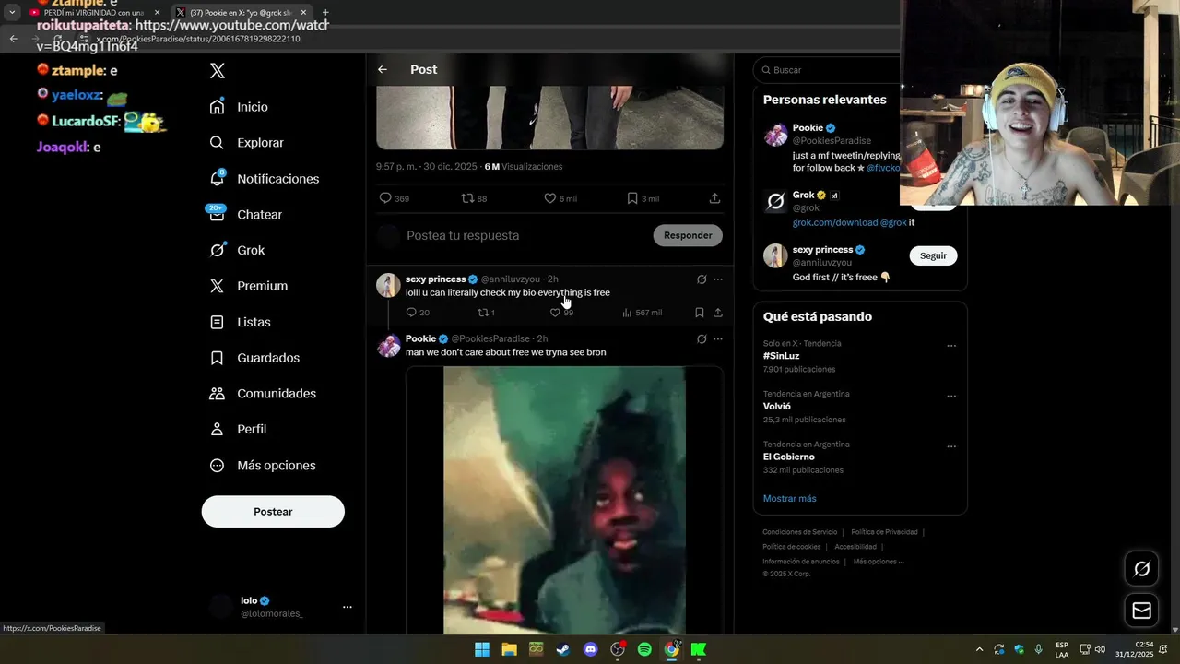Bookmark the main post showing 3 mil
This screenshot has width=1180, height=664.
(643, 198)
